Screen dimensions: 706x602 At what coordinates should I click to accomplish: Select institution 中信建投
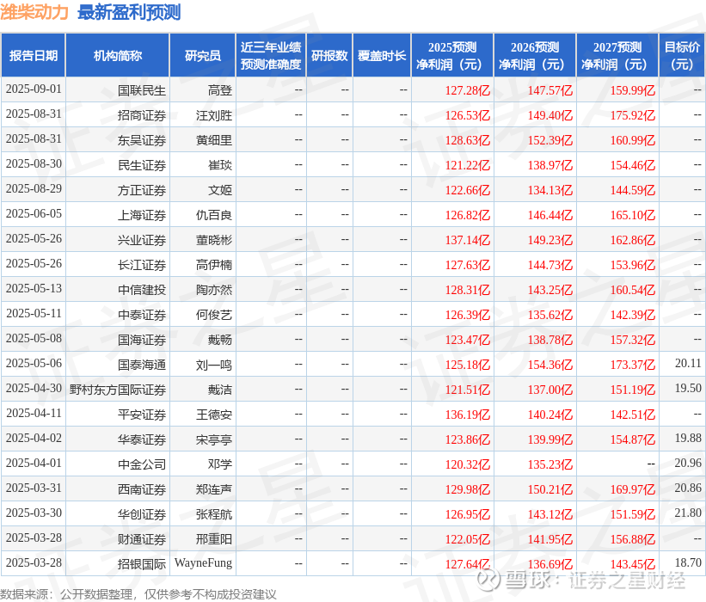pos(142,290)
